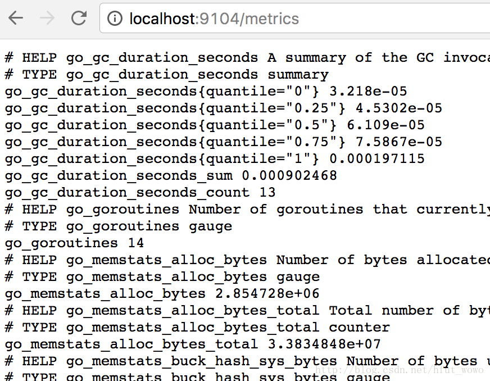Click go_memstats_alloc_bytes_total 3.3834848e+07 line

[193, 345]
